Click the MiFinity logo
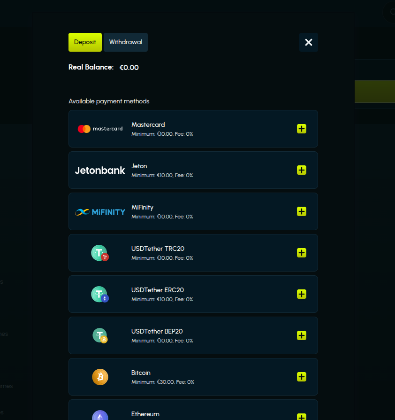The height and width of the screenshot is (420, 395). pos(100,212)
